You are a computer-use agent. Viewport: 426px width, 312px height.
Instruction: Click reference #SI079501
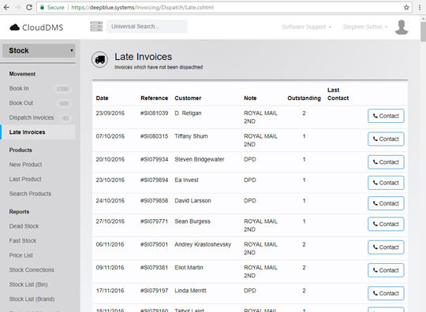tap(155, 244)
